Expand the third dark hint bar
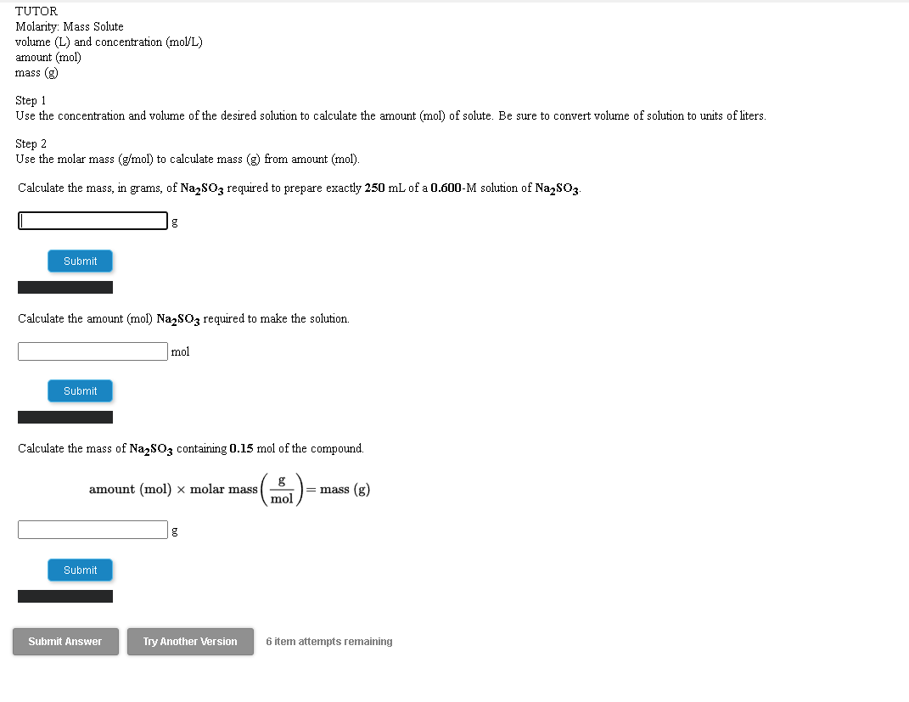Viewport: 909px width, 702px height. coord(65,596)
